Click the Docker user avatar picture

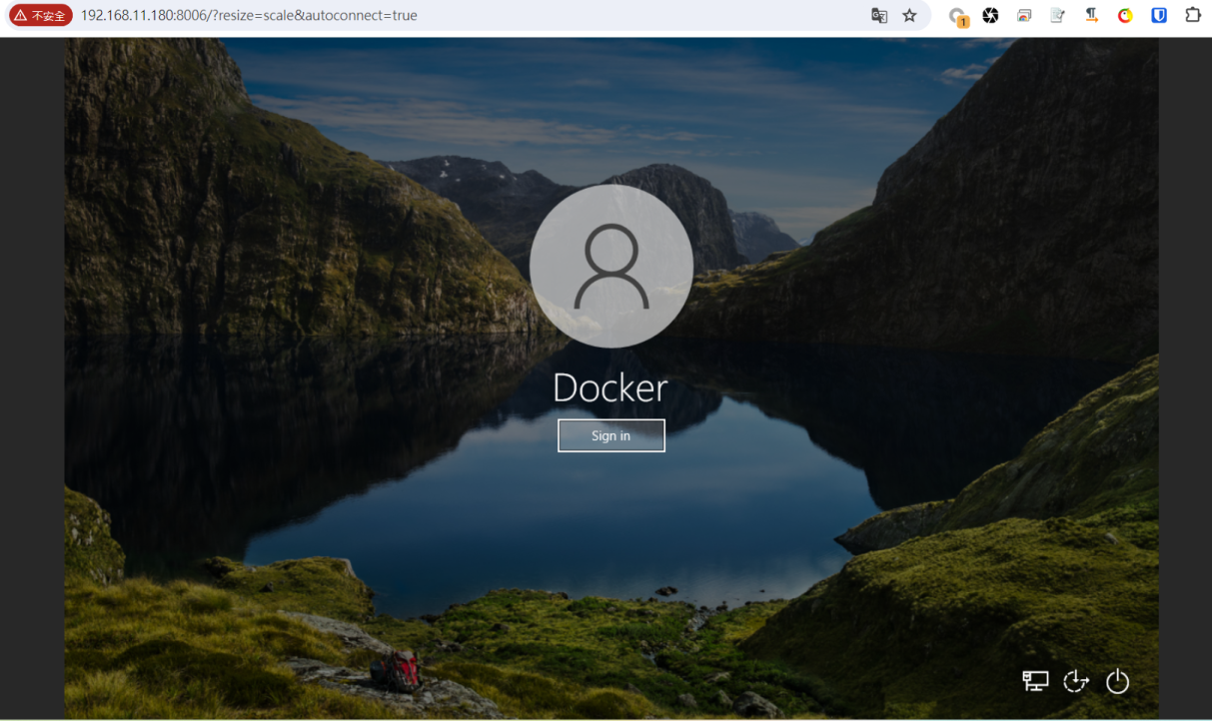[611, 266]
